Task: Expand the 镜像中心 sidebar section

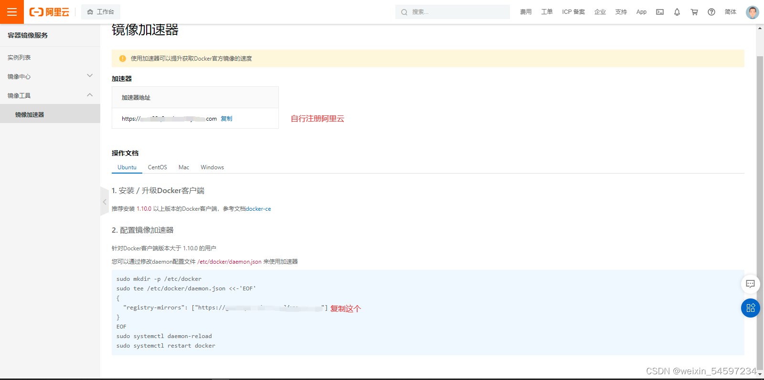Action: pyautogui.click(x=50, y=76)
